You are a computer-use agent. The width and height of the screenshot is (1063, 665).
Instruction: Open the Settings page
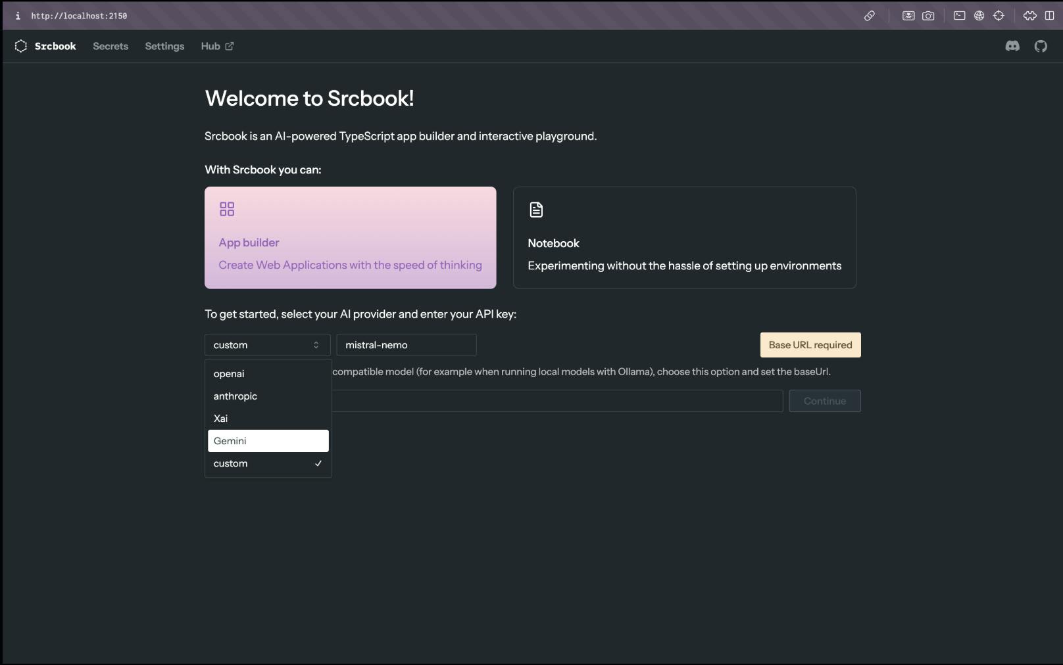pos(164,46)
